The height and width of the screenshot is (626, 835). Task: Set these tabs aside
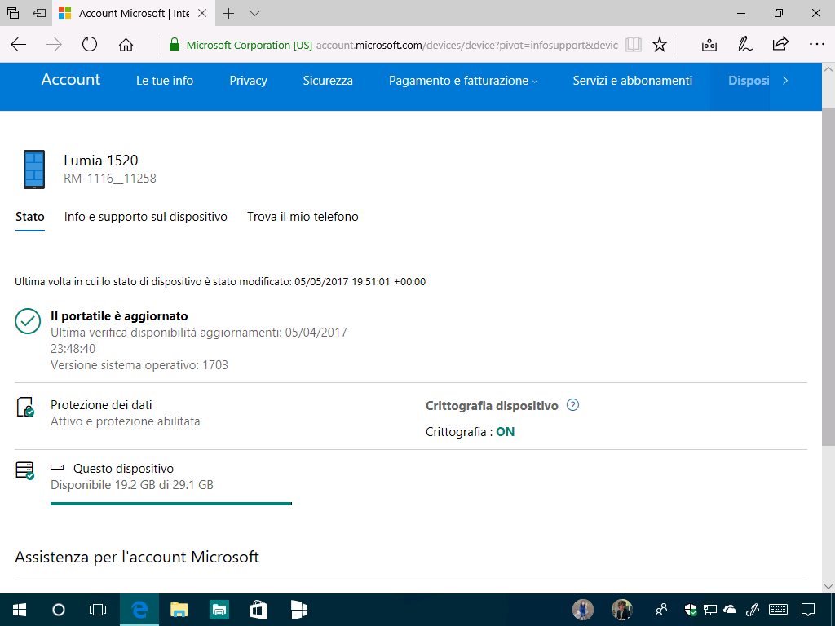(39, 13)
